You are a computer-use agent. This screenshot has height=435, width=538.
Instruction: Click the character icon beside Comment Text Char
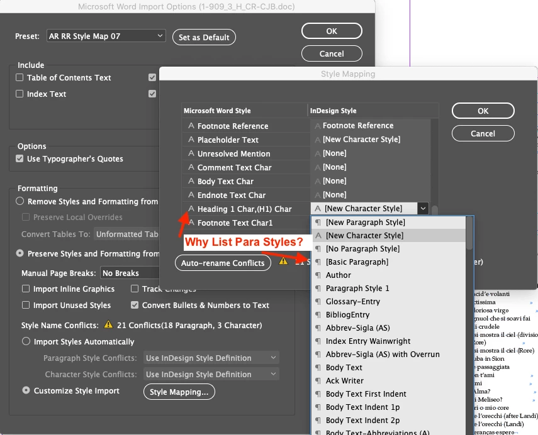(191, 167)
